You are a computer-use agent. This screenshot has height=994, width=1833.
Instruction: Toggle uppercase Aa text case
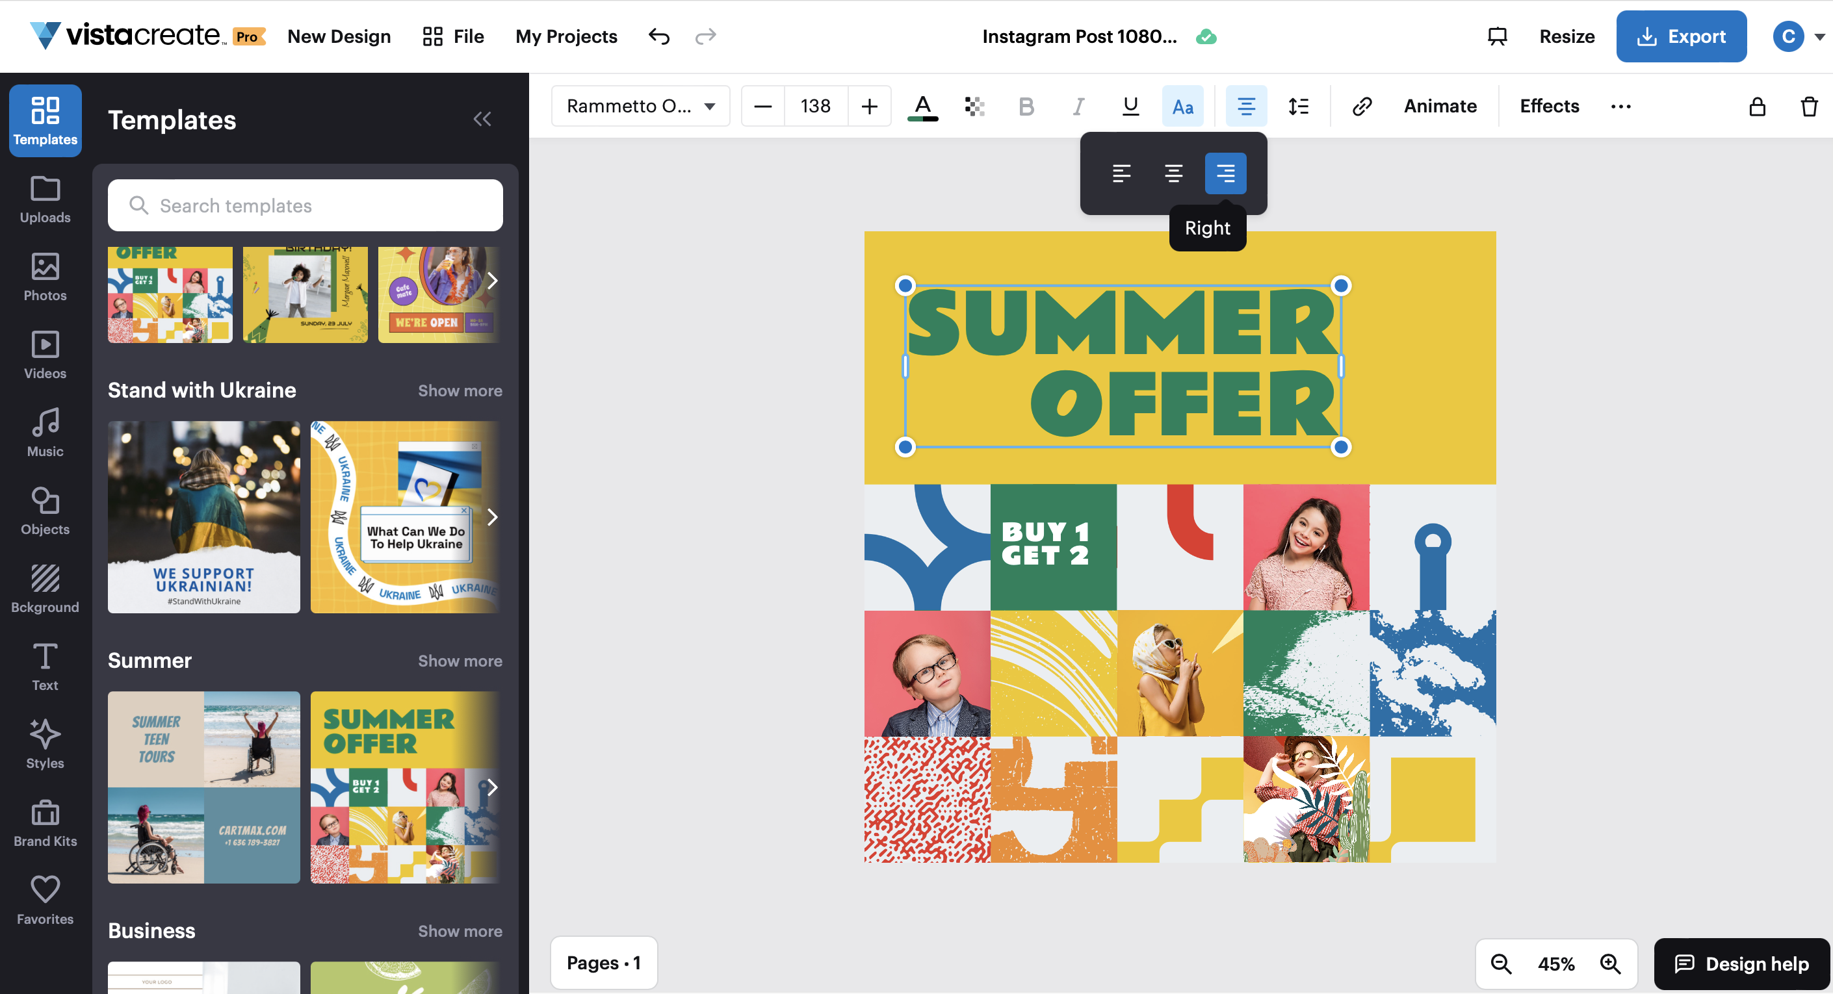click(x=1182, y=106)
